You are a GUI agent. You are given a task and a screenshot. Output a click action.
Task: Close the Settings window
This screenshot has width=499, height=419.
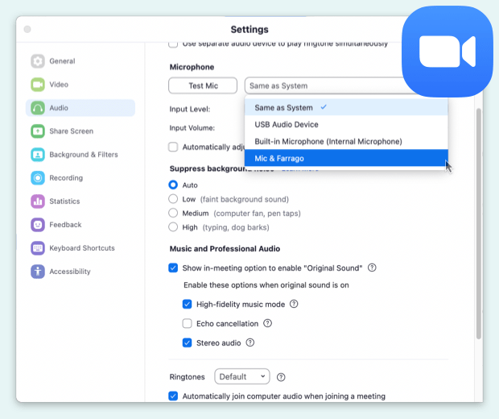[27, 29]
